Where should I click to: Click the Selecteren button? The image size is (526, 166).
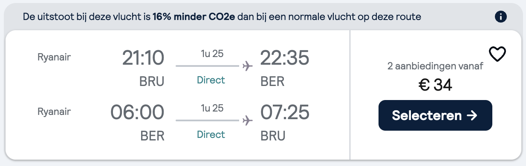click(x=435, y=115)
